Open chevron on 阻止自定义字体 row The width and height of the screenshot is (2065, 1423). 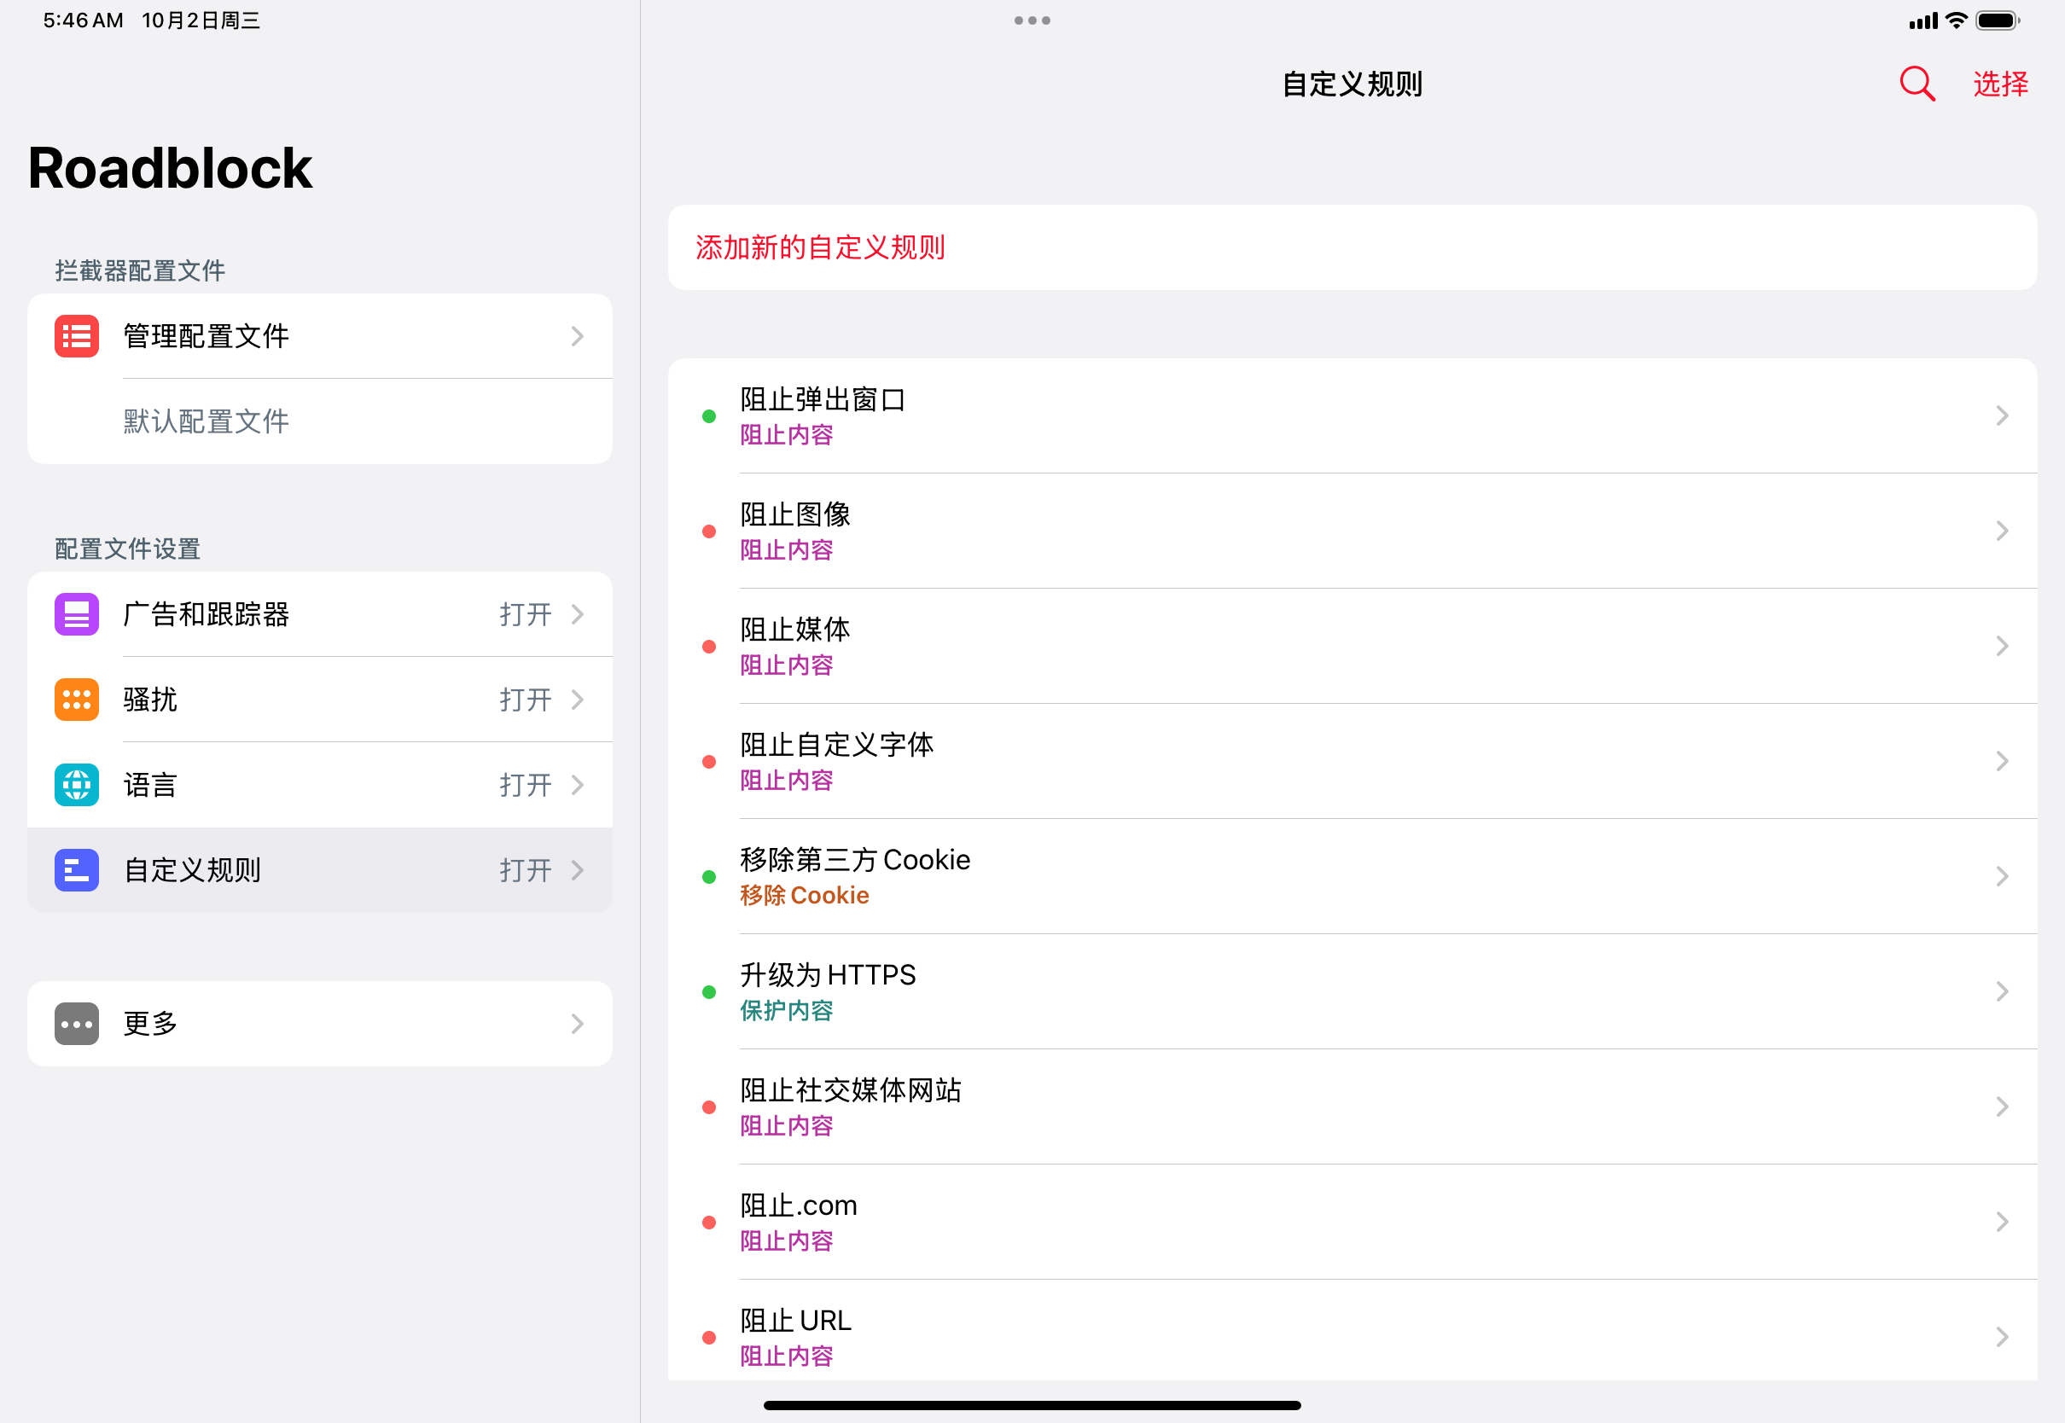[x=2002, y=760]
